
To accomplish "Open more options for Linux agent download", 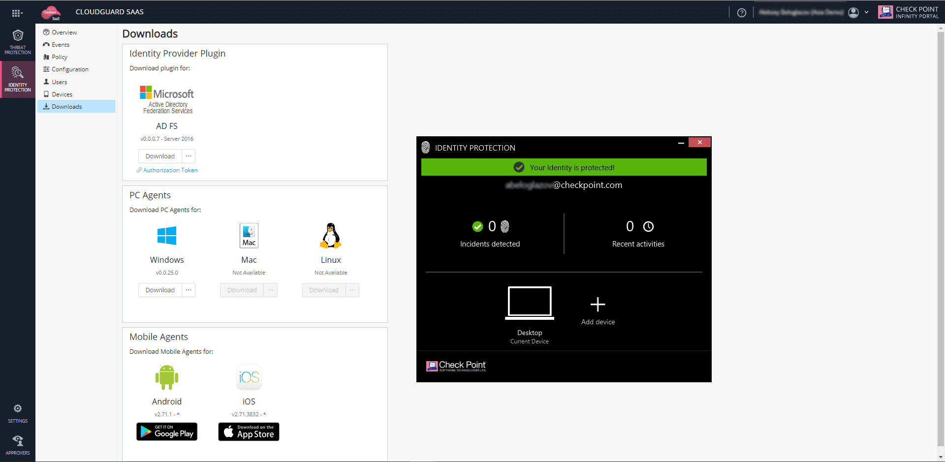I will pos(352,290).
